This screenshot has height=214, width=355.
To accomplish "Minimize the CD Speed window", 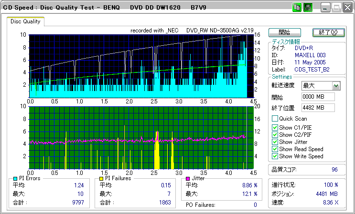I will point(325,8).
